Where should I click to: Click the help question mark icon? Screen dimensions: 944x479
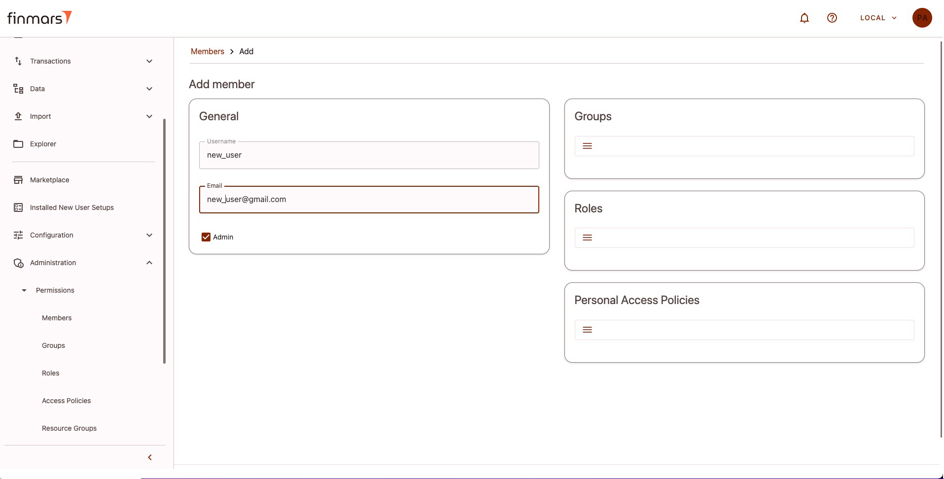[x=832, y=18]
